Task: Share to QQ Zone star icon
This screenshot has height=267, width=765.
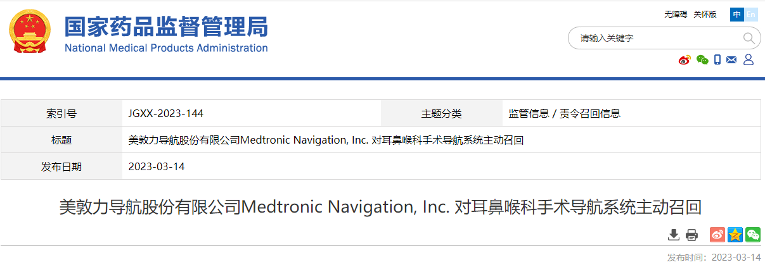Action: click(x=735, y=234)
